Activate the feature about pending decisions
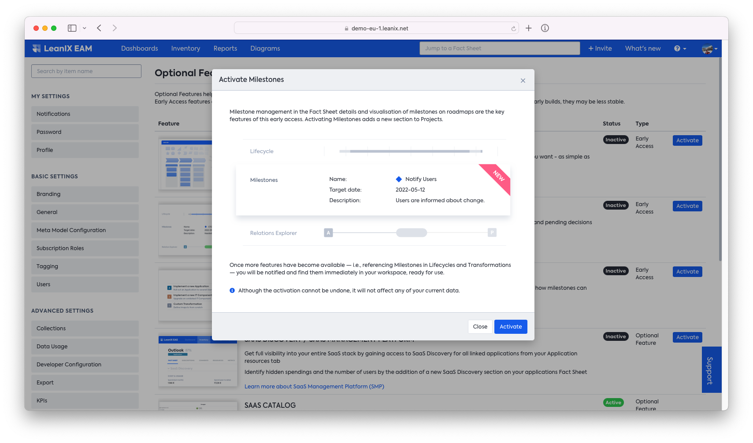This screenshot has width=753, height=443. (687, 206)
